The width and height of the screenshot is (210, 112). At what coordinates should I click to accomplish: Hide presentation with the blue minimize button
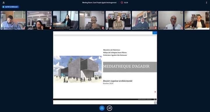coord(155,33)
